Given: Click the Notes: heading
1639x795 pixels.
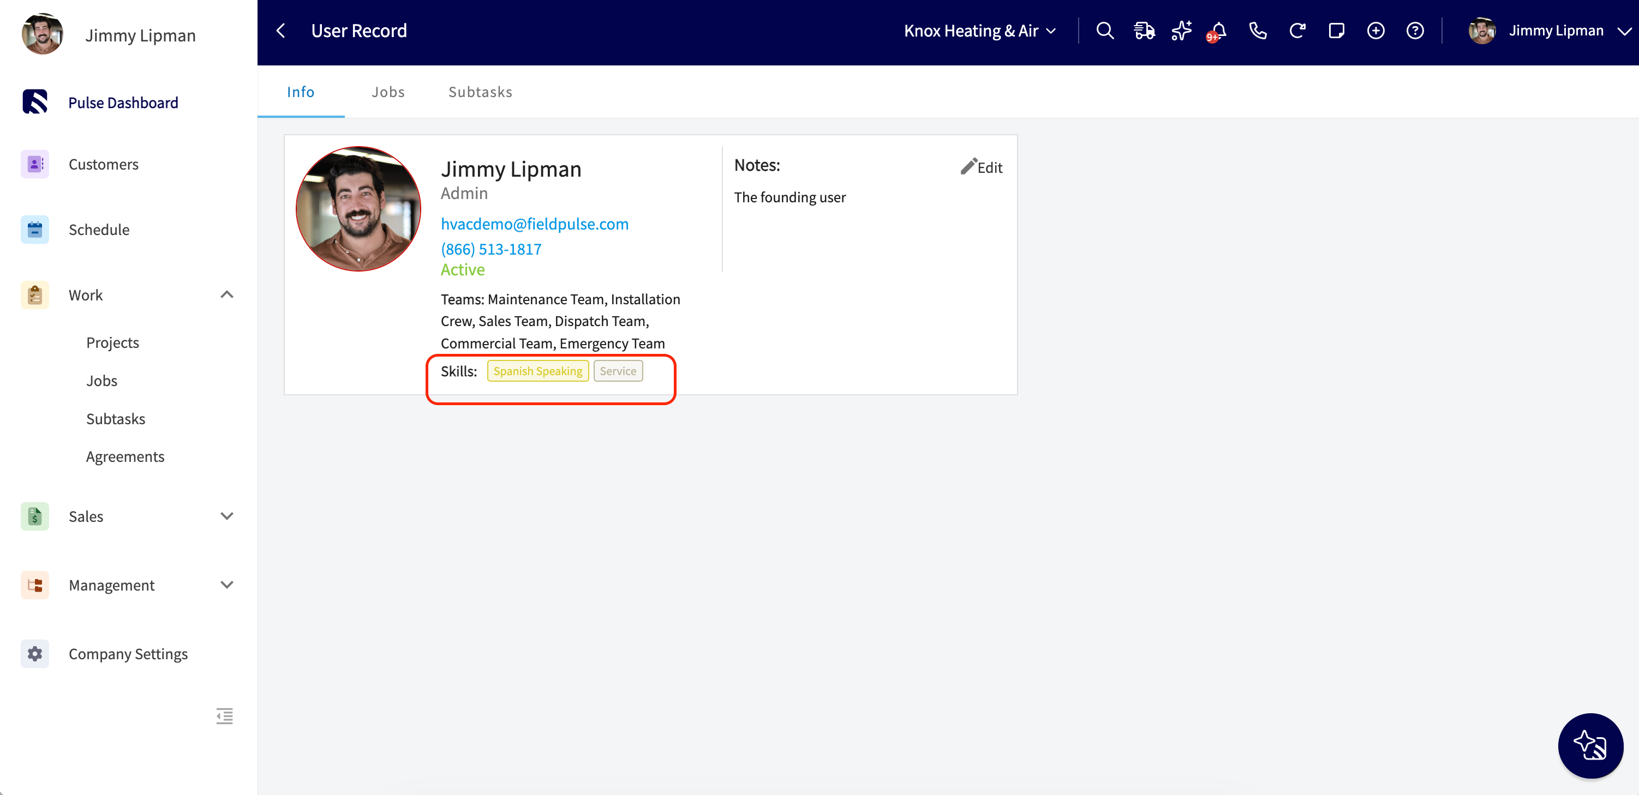Looking at the screenshot, I should pyautogui.click(x=757, y=165).
